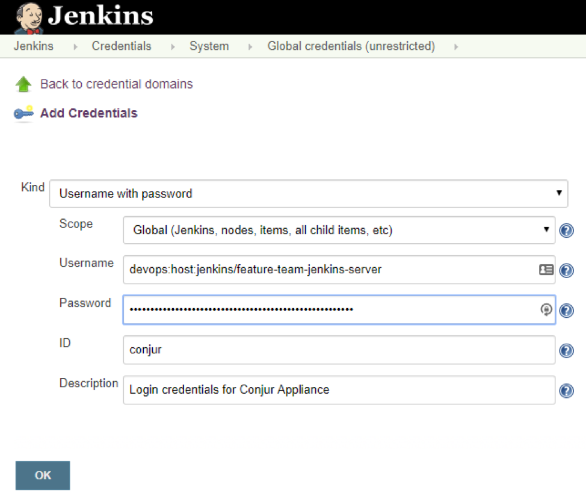Click the OK button
Screen dimensions: 586x496
[43, 476]
